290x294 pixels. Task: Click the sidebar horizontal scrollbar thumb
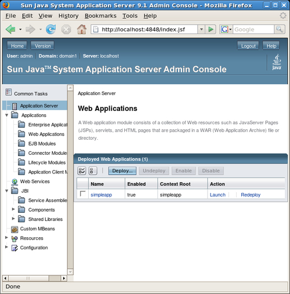(28, 278)
